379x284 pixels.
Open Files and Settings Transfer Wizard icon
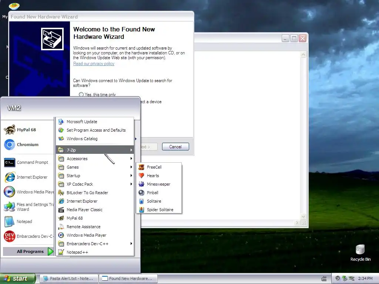click(9, 207)
